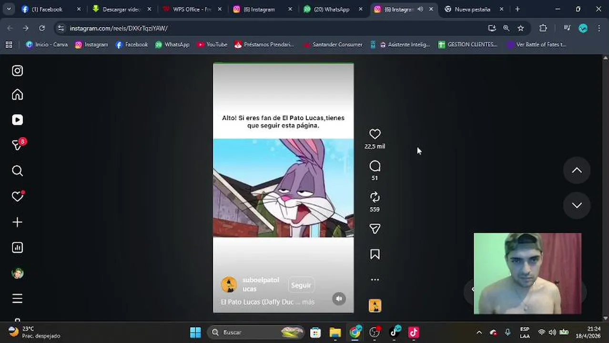Image resolution: width=609 pixels, height=343 pixels.
Task: Switch to Nueva pestaña tab
Action: [472, 9]
